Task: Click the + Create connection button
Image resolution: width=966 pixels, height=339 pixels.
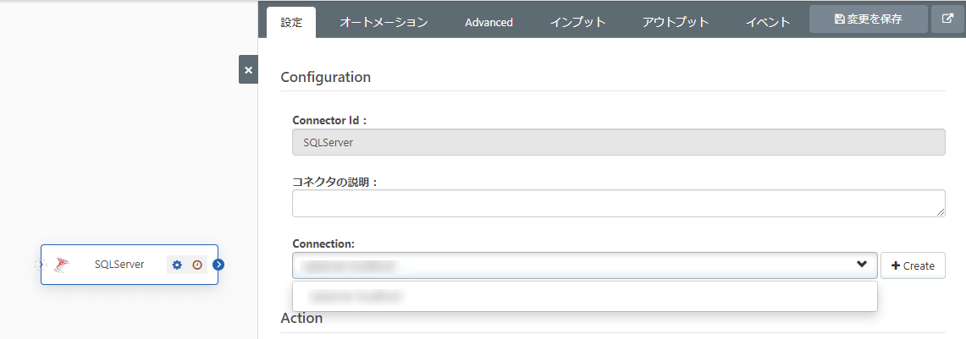Action: [913, 265]
